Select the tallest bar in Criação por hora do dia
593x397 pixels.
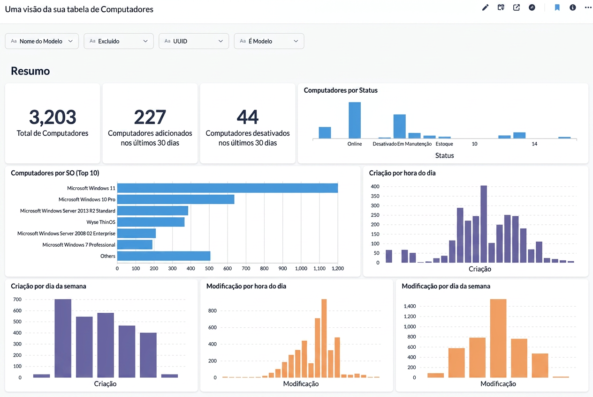(484, 224)
